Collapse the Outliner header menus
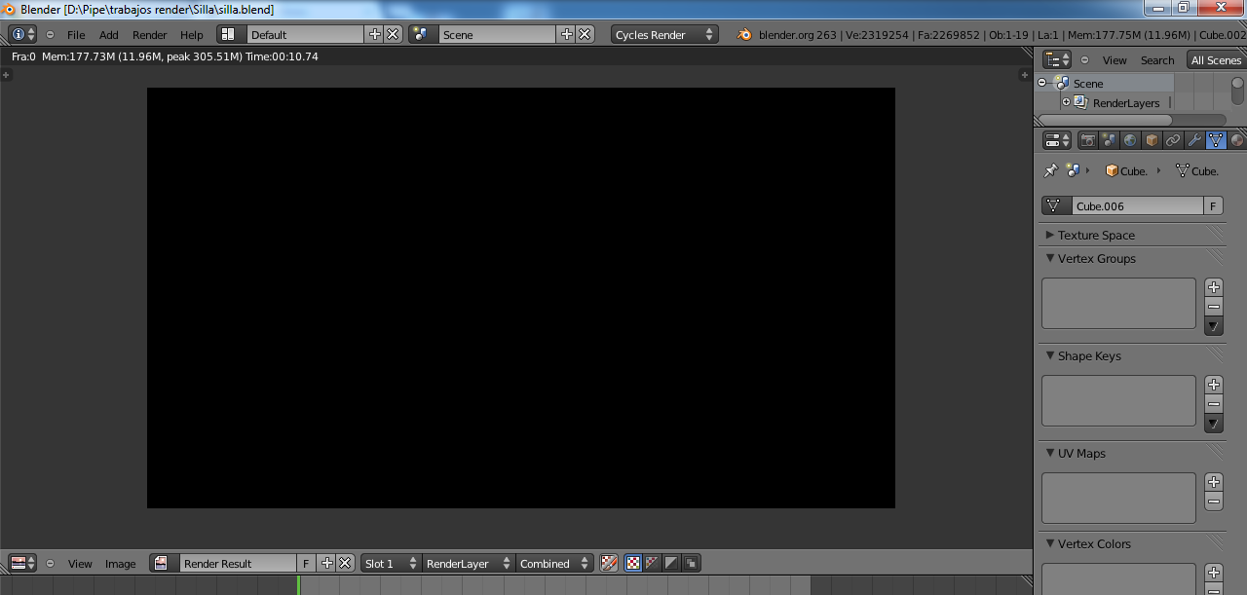The image size is (1247, 595). tap(1084, 59)
